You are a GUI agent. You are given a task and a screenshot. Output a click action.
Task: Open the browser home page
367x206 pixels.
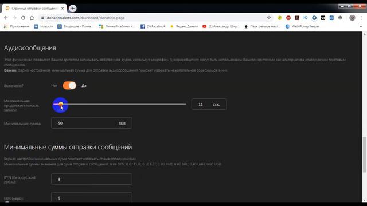(32, 18)
